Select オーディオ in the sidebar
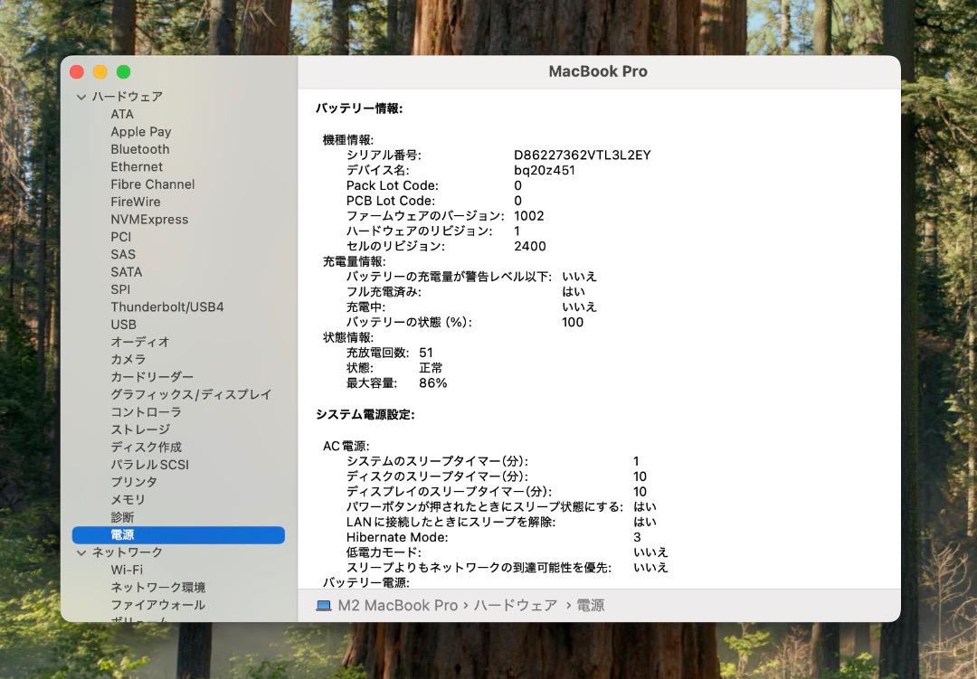This screenshot has height=679, width=977. (x=140, y=342)
